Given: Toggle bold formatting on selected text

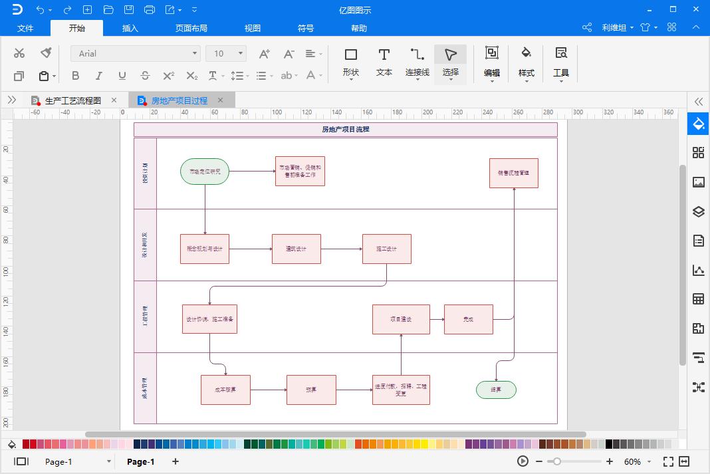Looking at the screenshot, I should [75, 76].
